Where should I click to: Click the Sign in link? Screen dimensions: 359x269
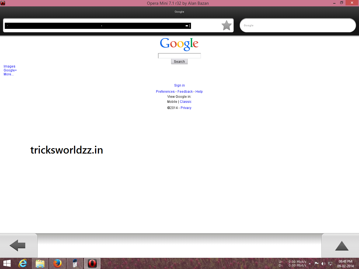(x=179, y=85)
